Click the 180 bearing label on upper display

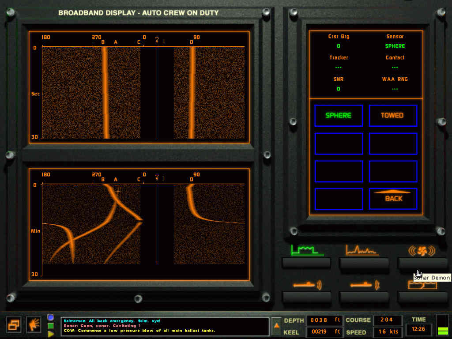[x=46, y=37]
